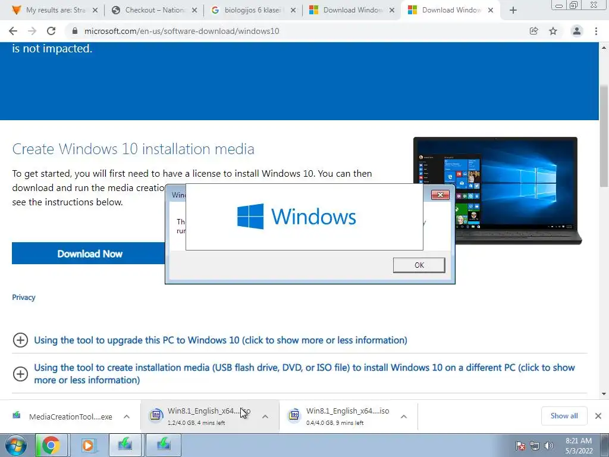The height and width of the screenshot is (457, 609).
Task: Click the Action Center flag tray icon
Action: point(520,446)
